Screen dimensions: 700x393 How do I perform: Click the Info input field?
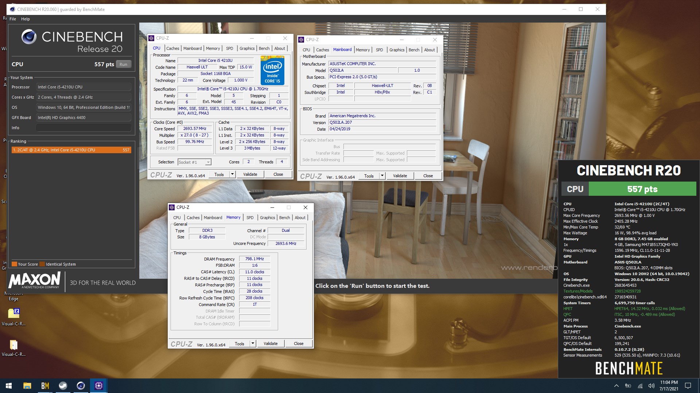tap(83, 128)
